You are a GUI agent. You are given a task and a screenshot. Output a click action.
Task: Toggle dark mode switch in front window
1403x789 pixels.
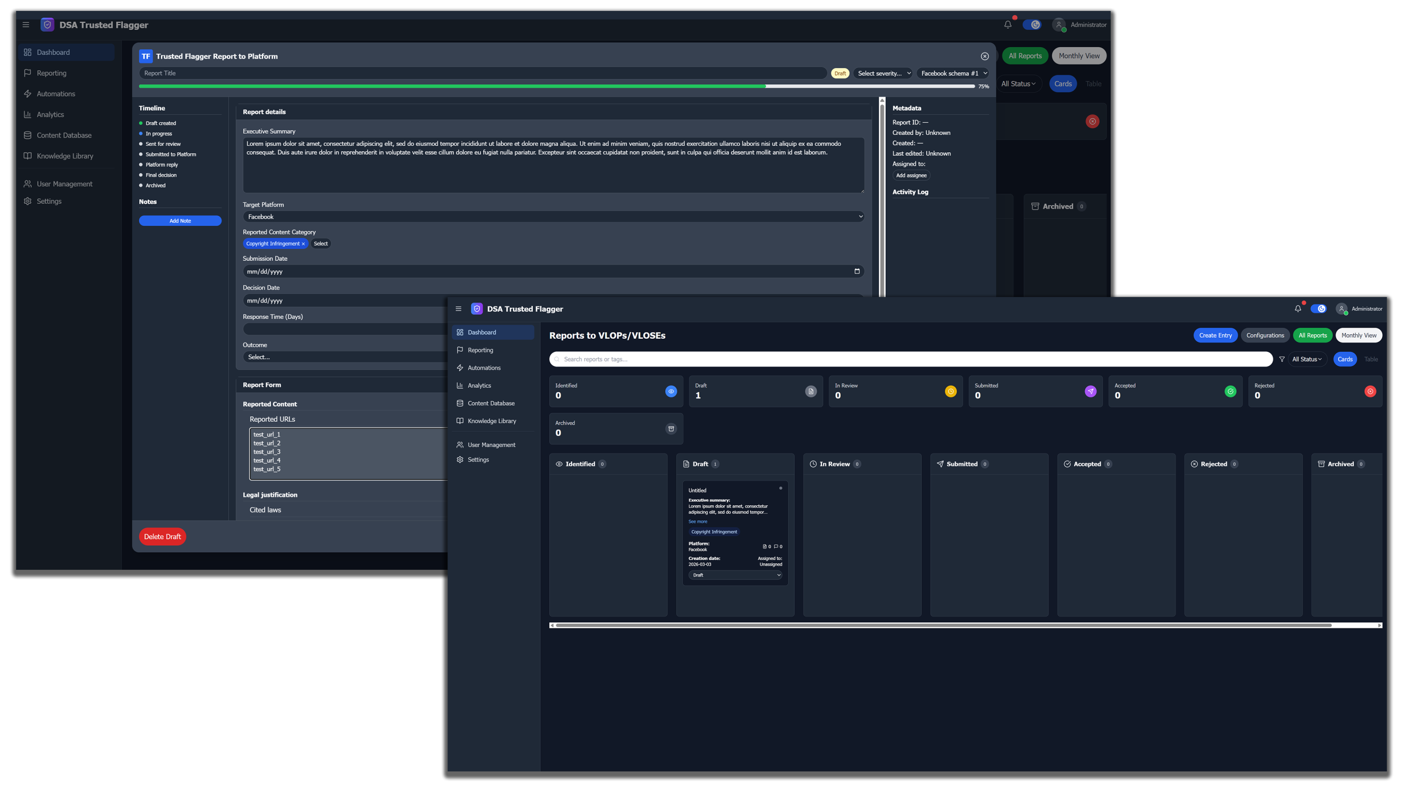pos(1318,309)
